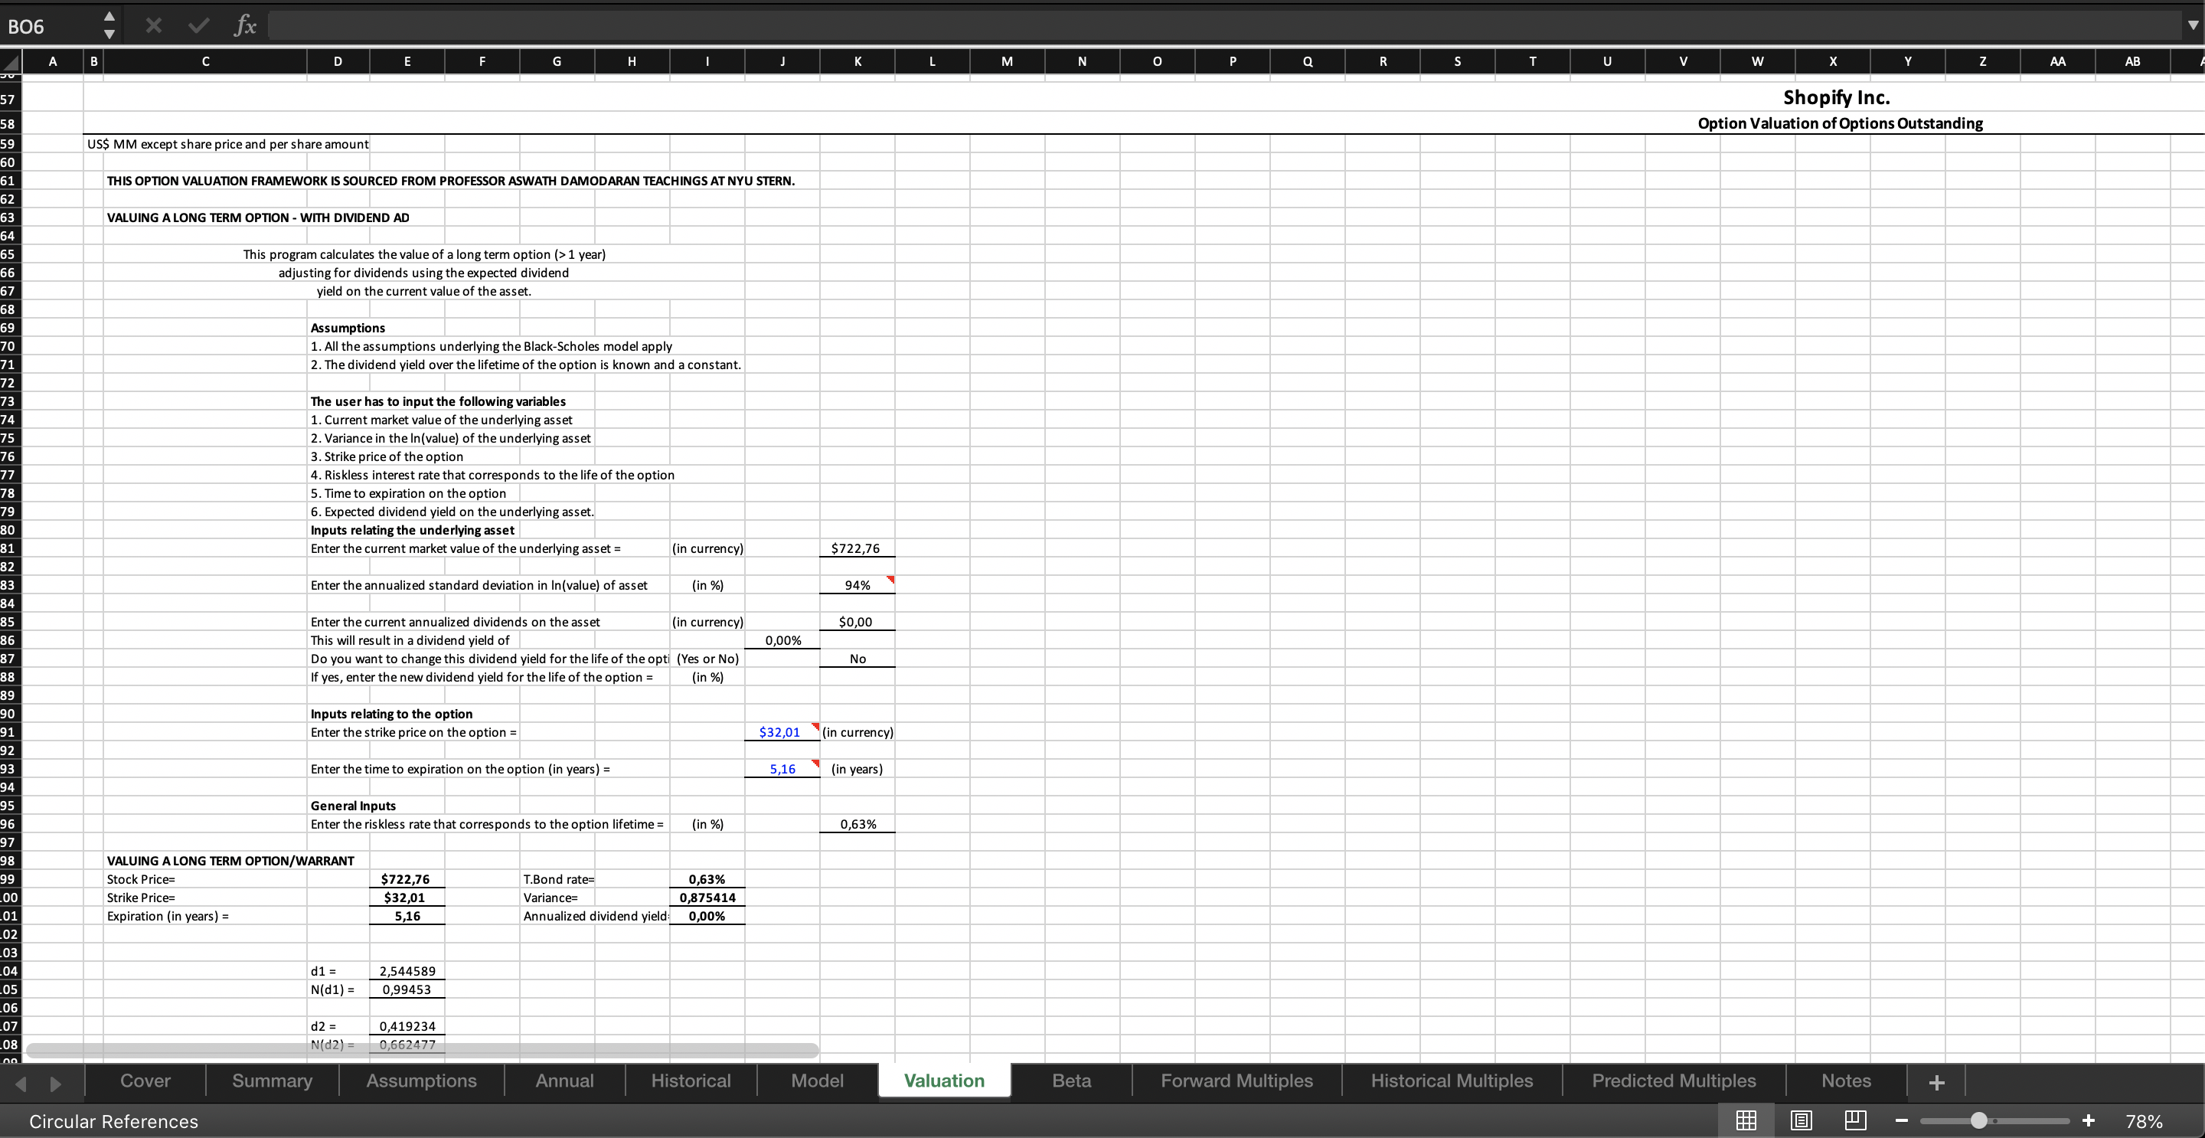Switch to Page Layout view icon
This screenshot has height=1138, width=2205.
pyautogui.click(x=1801, y=1120)
